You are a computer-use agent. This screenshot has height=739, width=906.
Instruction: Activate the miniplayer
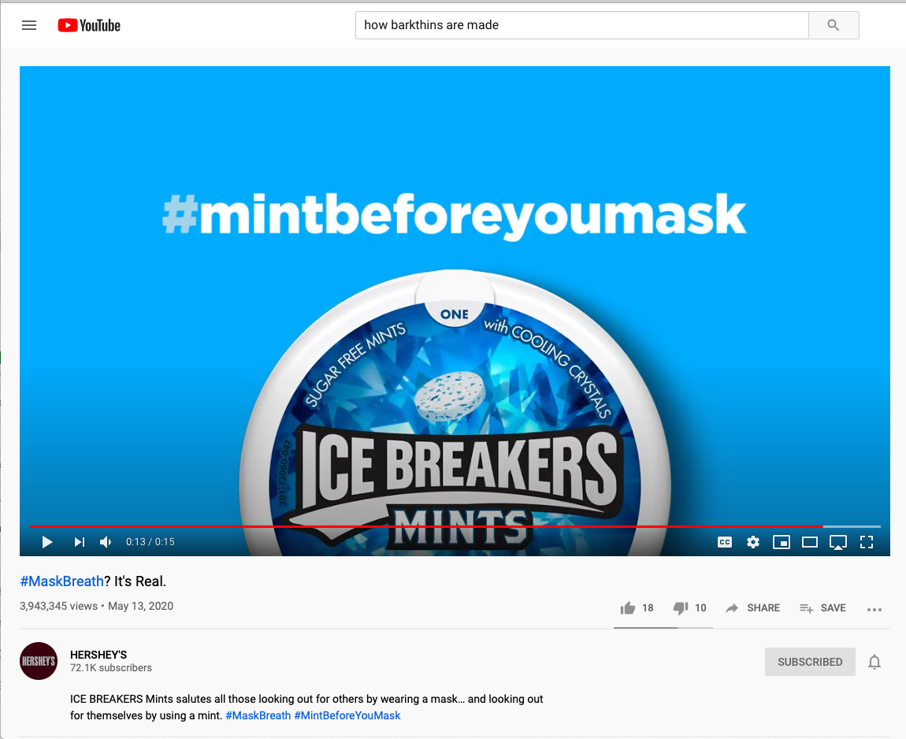click(782, 542)
